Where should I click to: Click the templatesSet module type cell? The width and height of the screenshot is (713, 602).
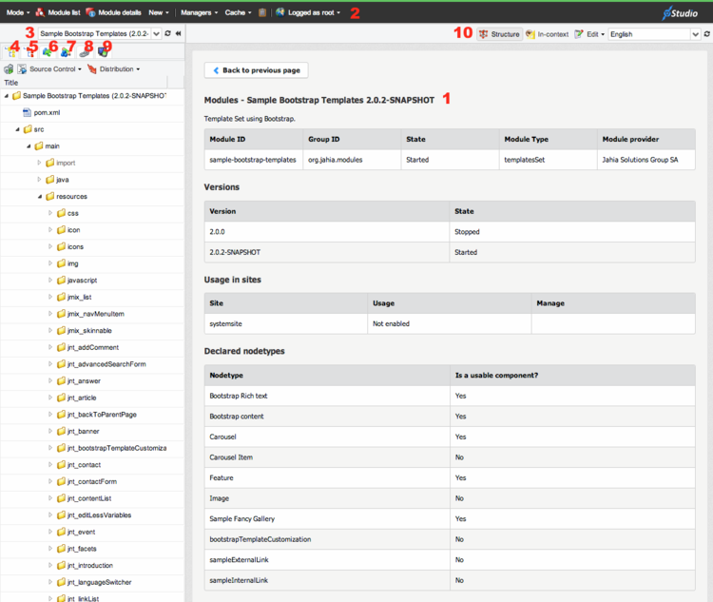(548, 160)
